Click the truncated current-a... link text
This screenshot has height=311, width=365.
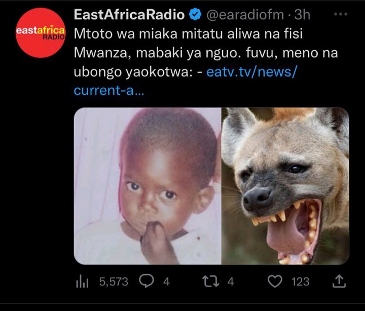point(109,91)
